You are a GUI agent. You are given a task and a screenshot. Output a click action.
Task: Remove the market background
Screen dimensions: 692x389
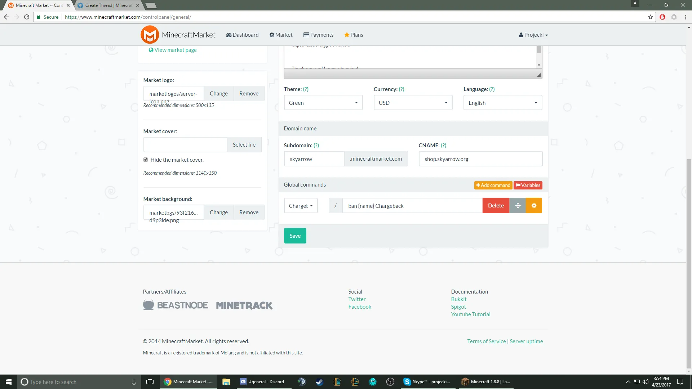pos(249,213)
